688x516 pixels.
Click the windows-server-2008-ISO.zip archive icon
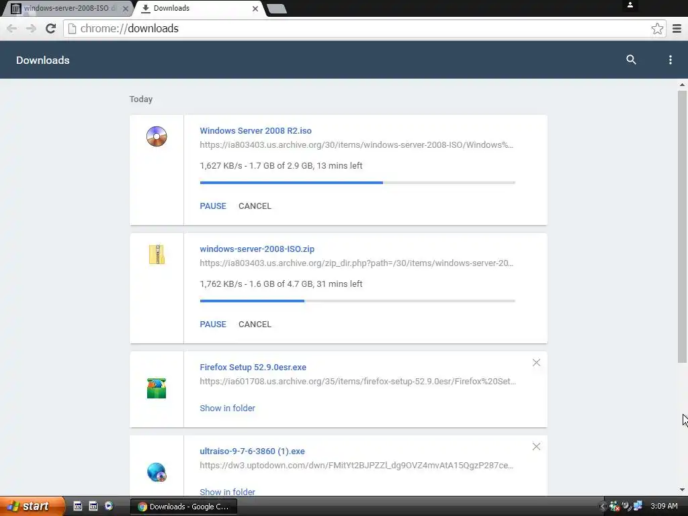157,255
